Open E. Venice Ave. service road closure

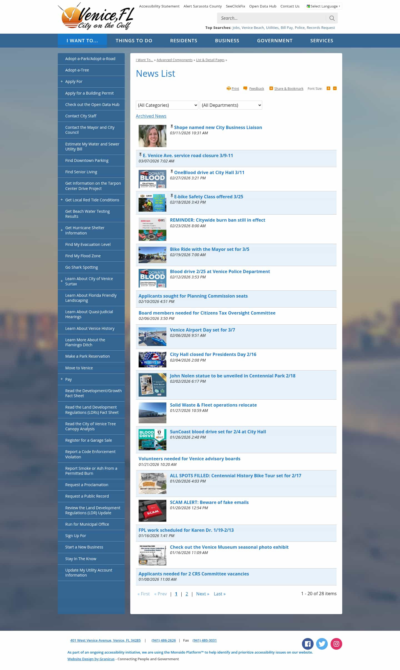coord(188,155)
